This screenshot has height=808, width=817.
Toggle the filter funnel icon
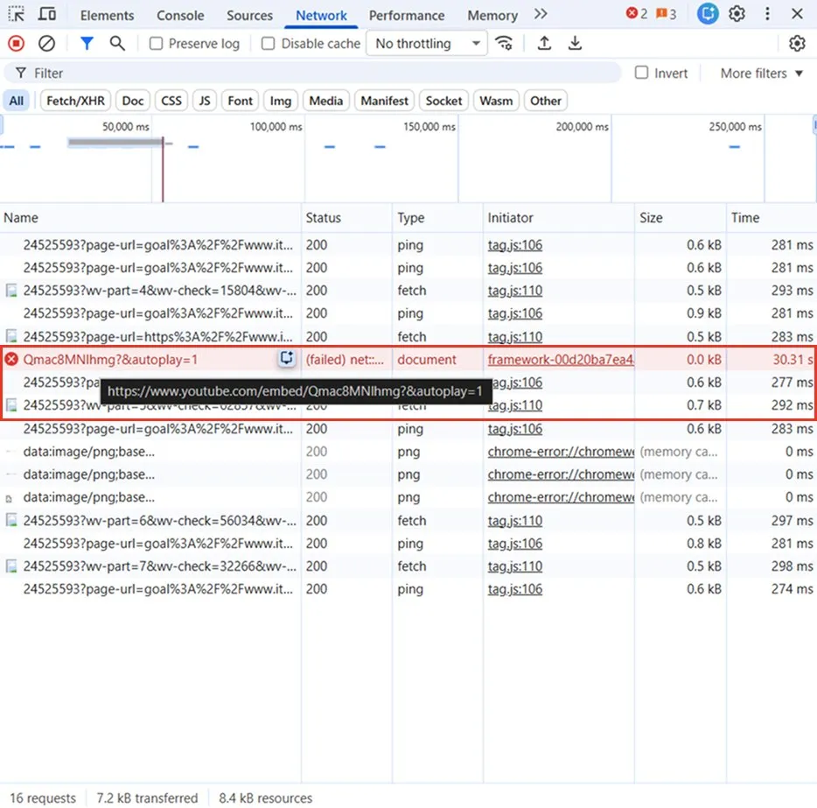pyautogui.click(x=87, y=43)
